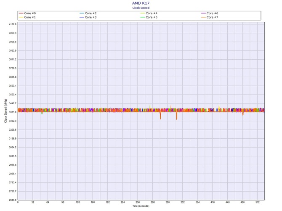
Task: Click the orange Core #7 color line
Action: tap(203, 17)
